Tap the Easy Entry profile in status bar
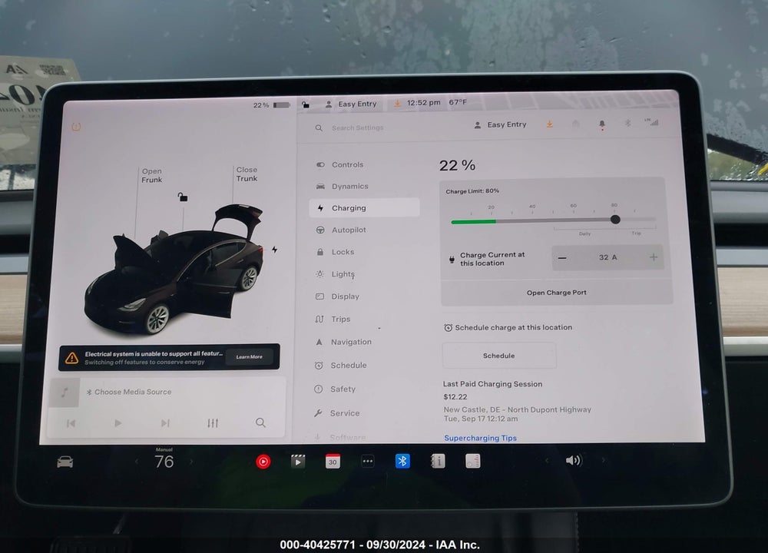Viewport: 768px width, 553px height. [x=351, y=104]
